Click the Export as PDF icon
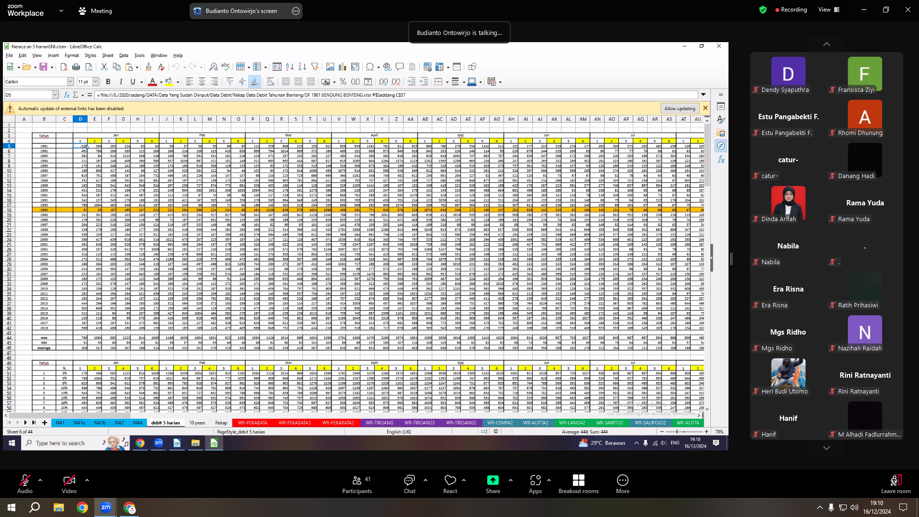 pyautogui.click(x=64, y=67)
